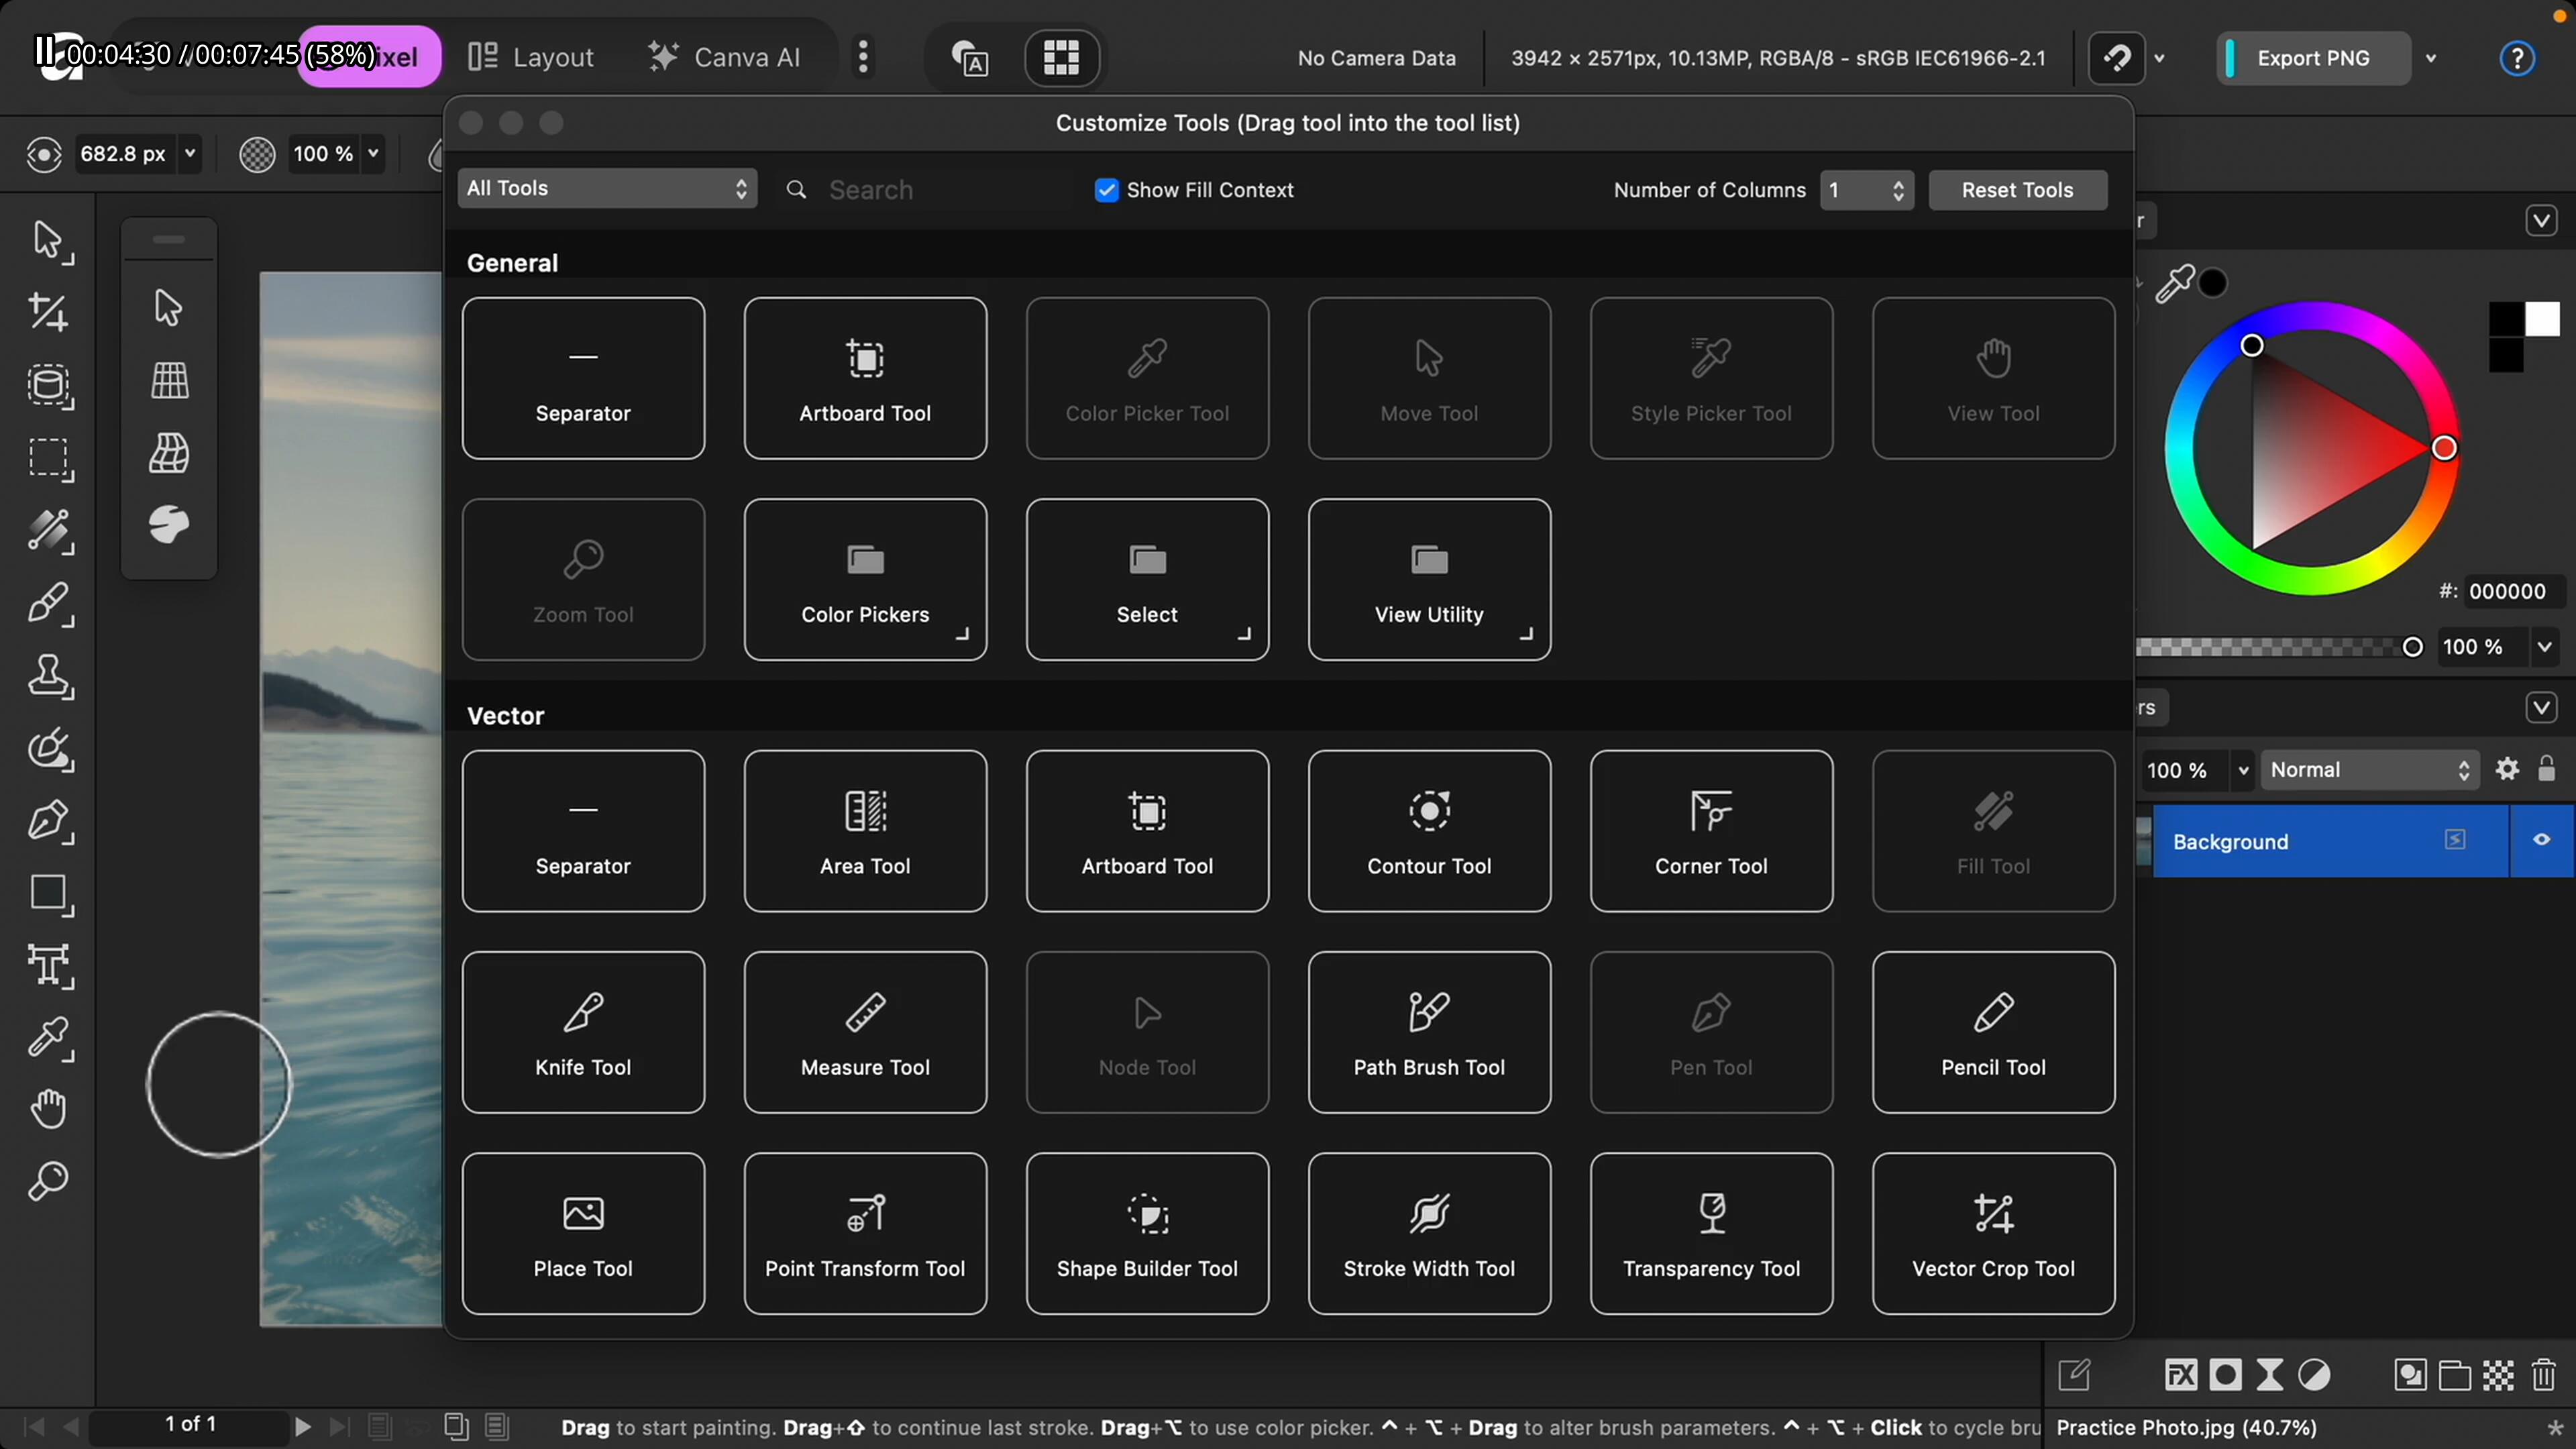Open the help question mark button
Viewport: 2576px width, 1449px height.
click(x=2517, y=58)
